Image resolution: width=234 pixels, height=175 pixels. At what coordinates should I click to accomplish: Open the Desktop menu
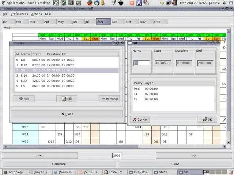coord(44,3)
